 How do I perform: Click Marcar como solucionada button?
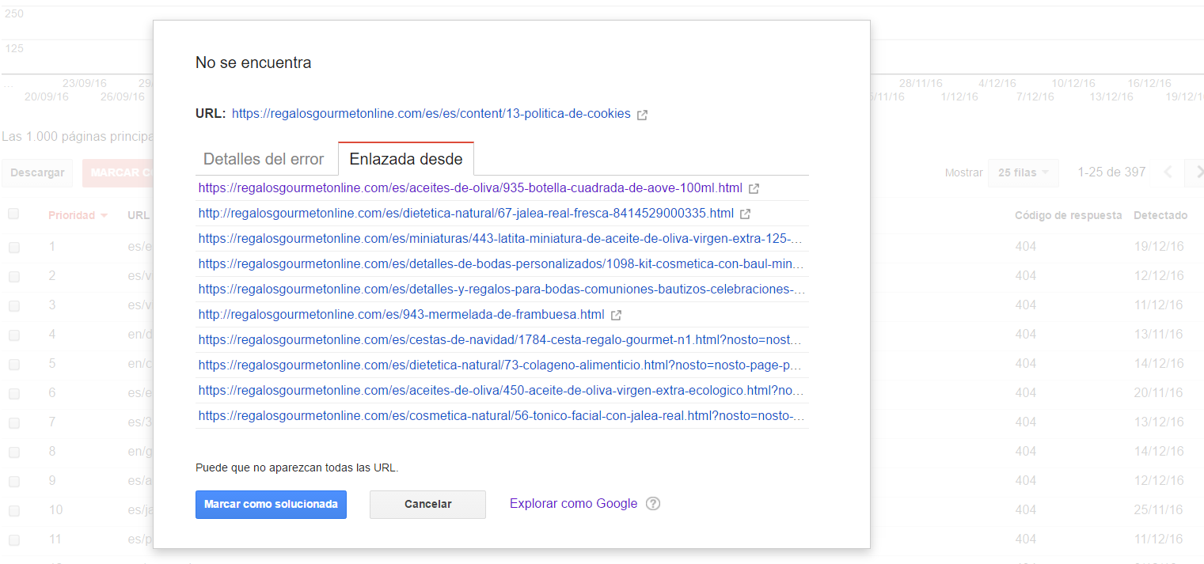(x=271, y=504)
